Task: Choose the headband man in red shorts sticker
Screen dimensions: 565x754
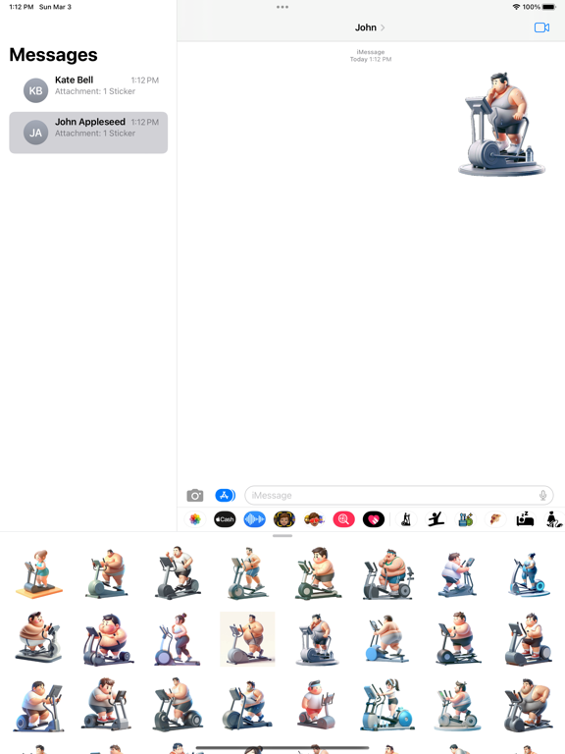Action: [x=317, y=705]
